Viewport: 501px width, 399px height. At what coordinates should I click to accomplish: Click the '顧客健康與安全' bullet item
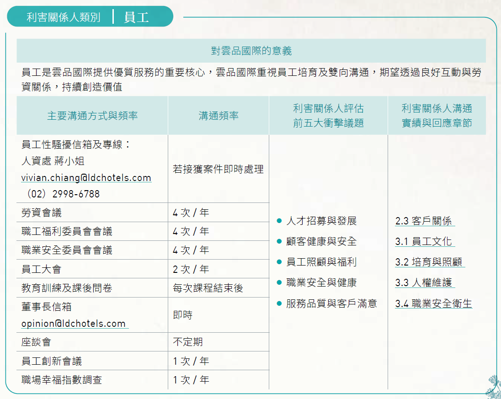pyautogui.click(x=317, y=241)
